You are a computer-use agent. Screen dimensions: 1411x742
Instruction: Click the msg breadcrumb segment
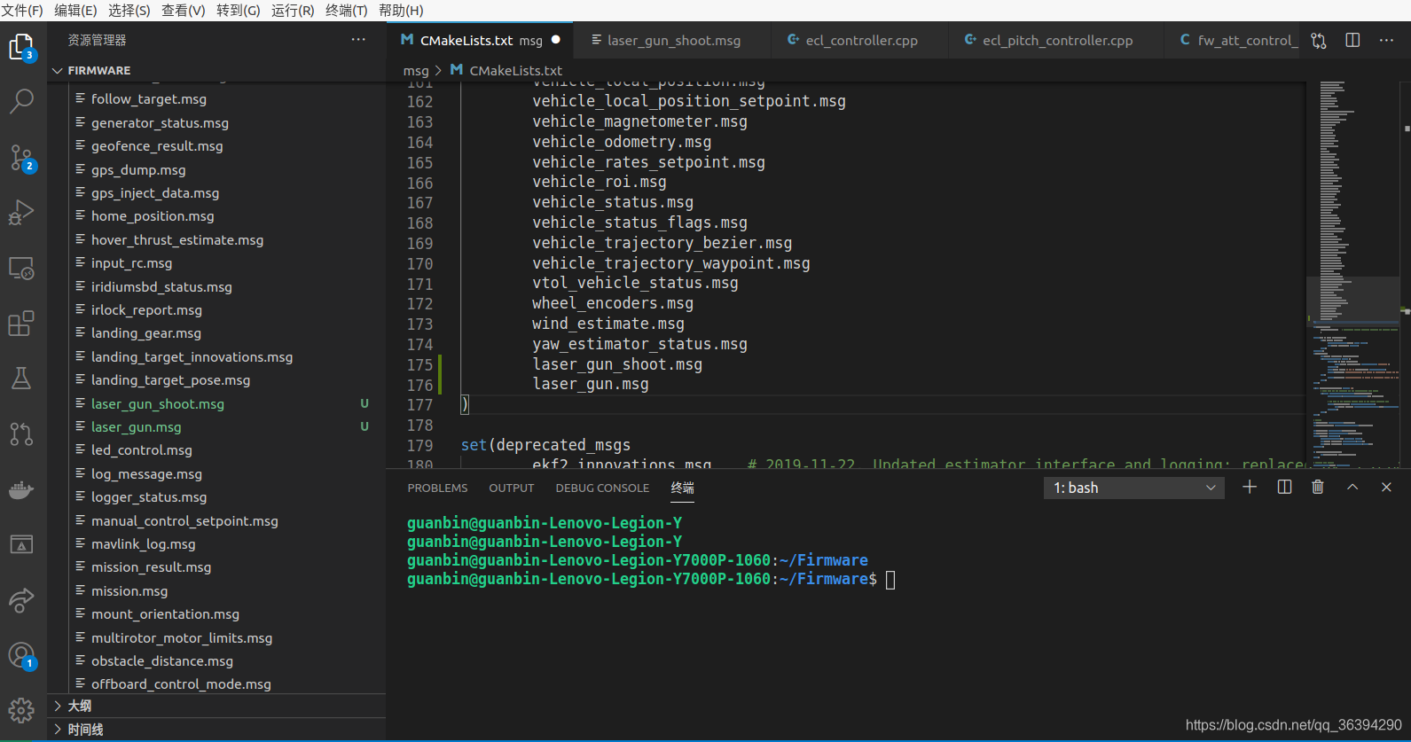tap(416, 71)
